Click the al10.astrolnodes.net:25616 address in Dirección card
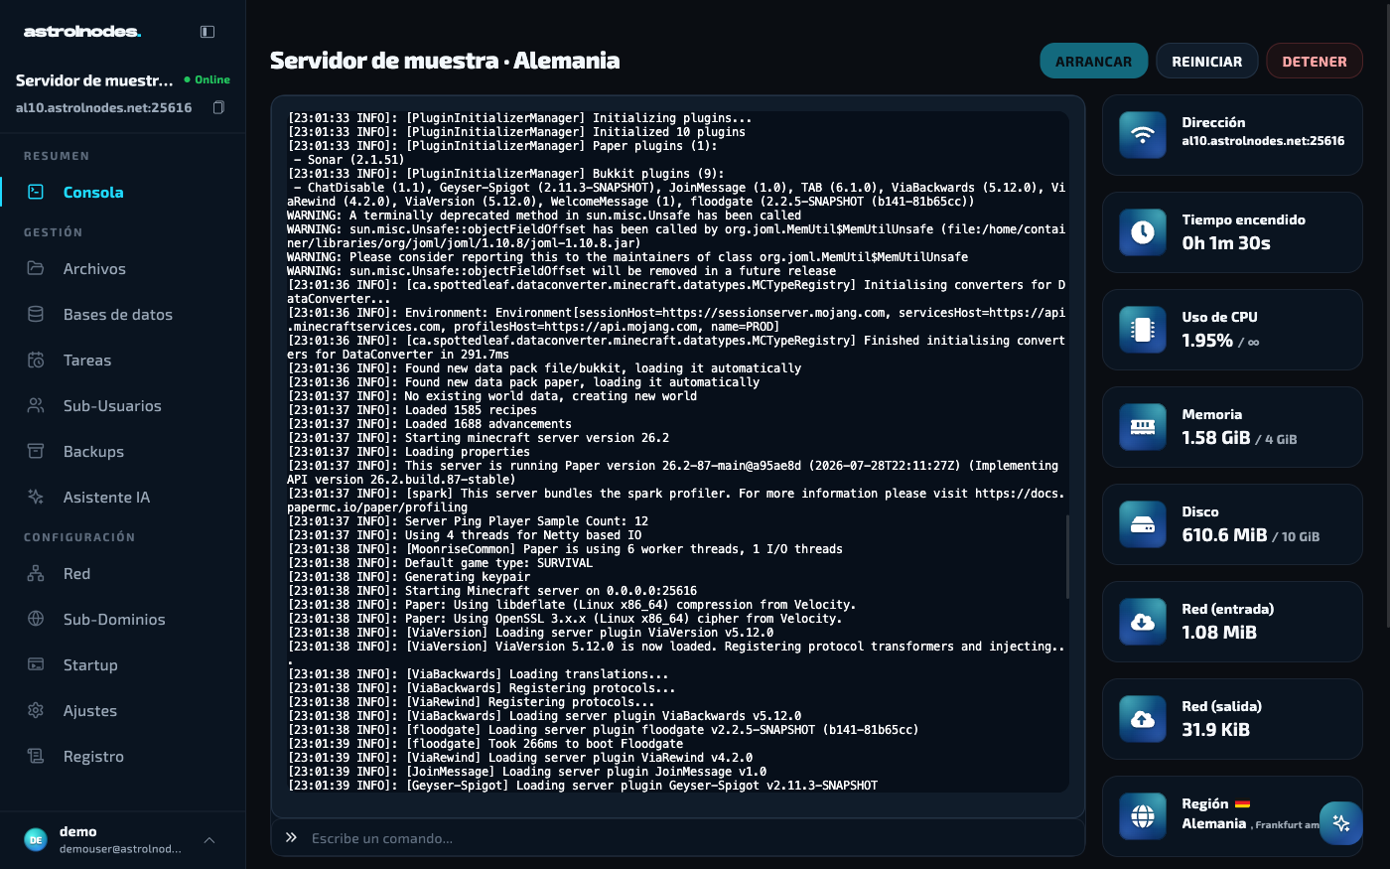The image size is (1390, 869). pyautogui.click(x=1263, y=141)
